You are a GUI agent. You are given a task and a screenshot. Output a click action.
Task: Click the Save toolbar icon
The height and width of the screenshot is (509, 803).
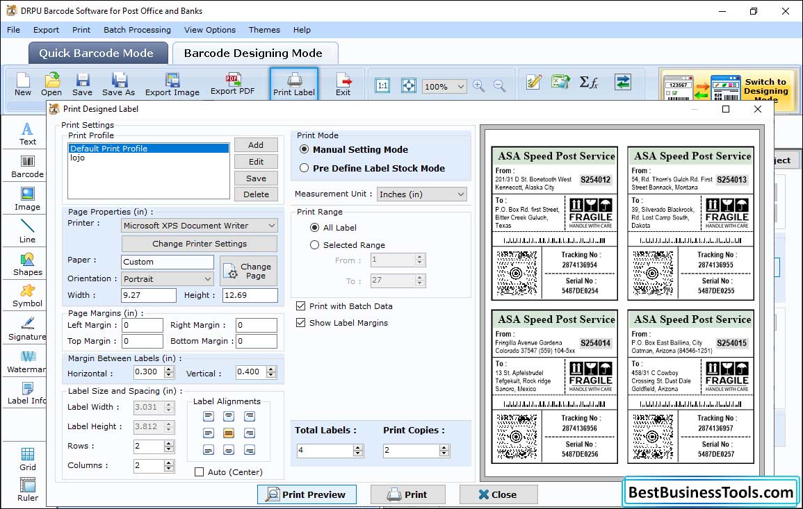coord(83,84)
